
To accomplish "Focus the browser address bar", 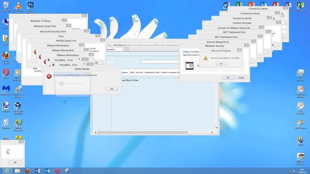I will [142, 45].
